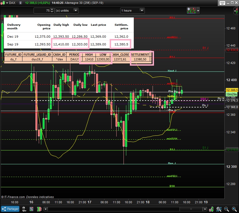Click the Sep 19 settlement price 12,380.5
The image size is (239, 213).
click(x=121, y=44)
